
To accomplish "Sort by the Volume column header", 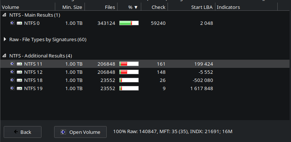I will pos(28,7).
